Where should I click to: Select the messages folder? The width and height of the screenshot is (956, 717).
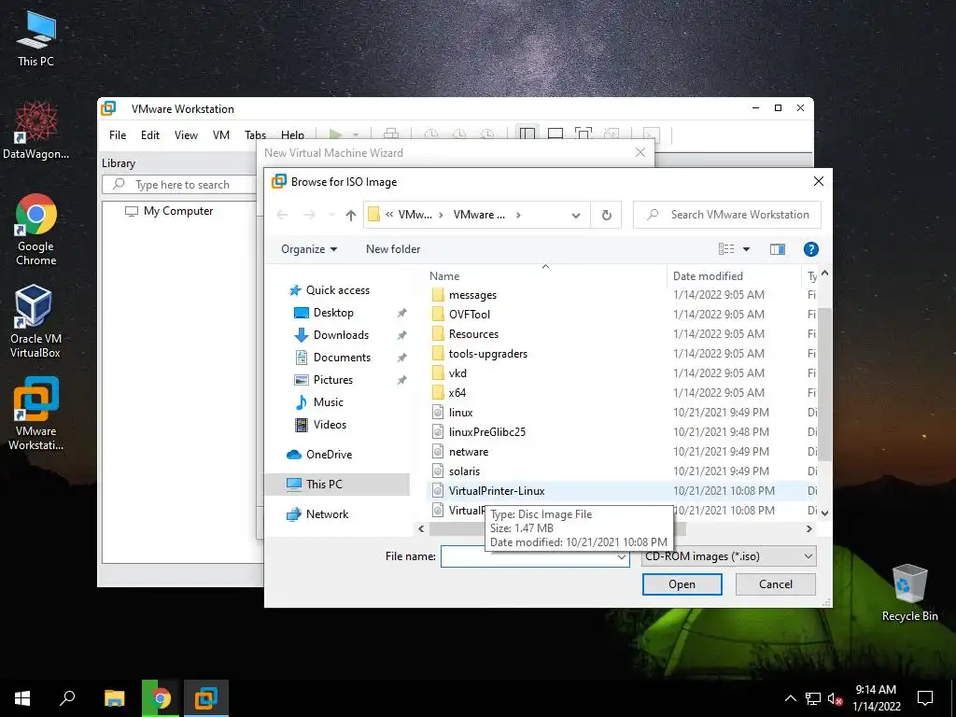click(x=472, y=295)
